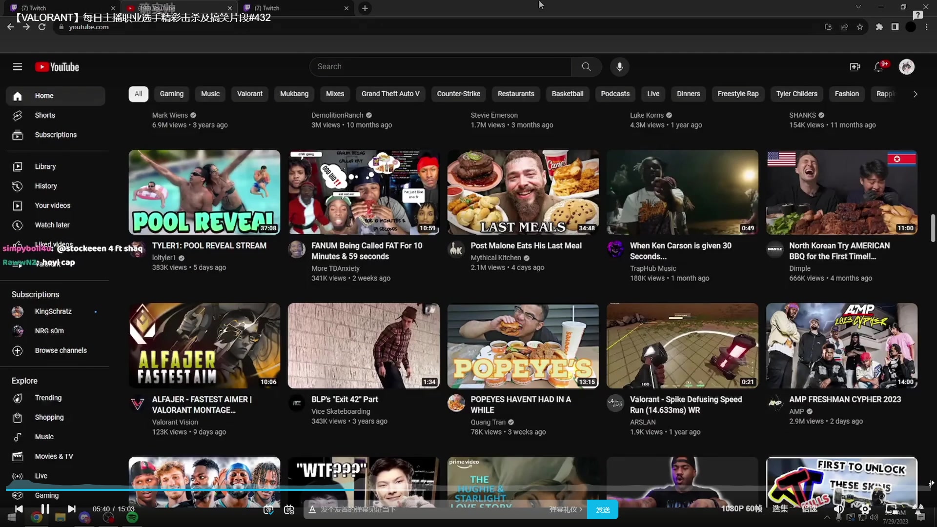Open ALFAJER FASTEST AIM thumbnail

[204, 345]
